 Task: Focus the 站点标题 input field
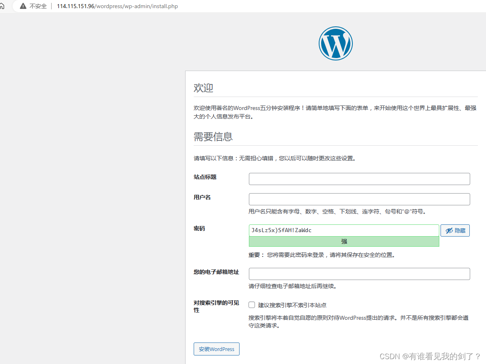click(x=359, y=179)
